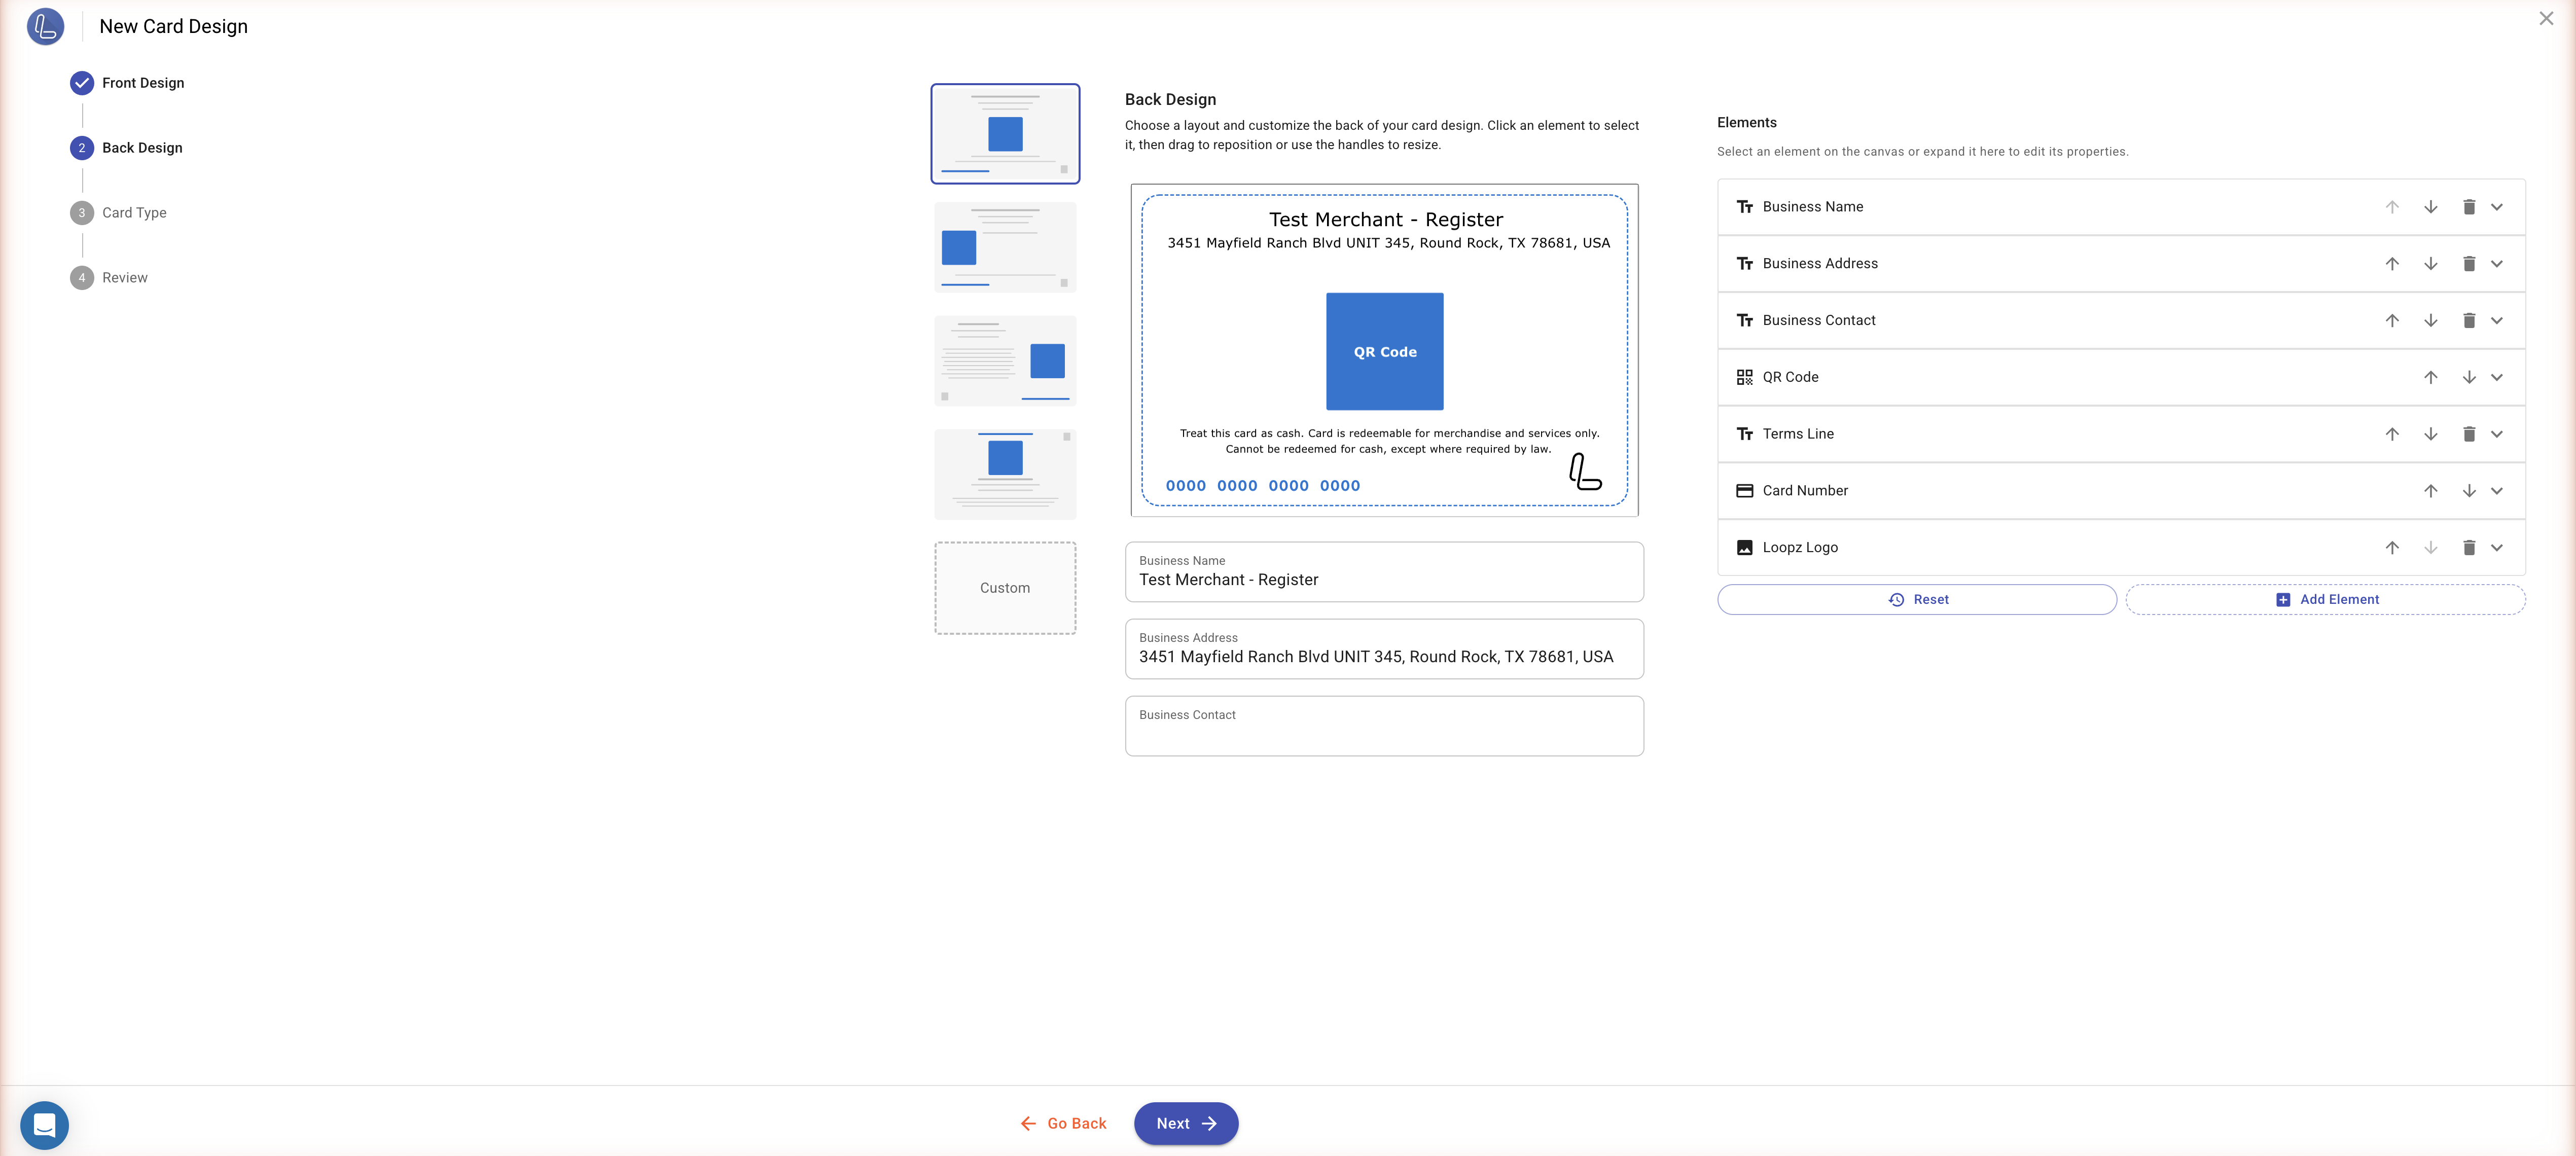The image size is (2576, 1156).
Task: Click the card icon beside Card Number row
Action: (1744, 491)
